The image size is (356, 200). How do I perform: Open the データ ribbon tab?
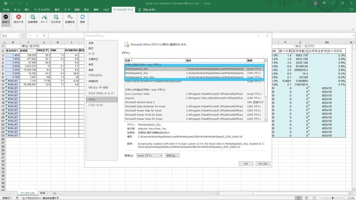[x=67, y=9]
